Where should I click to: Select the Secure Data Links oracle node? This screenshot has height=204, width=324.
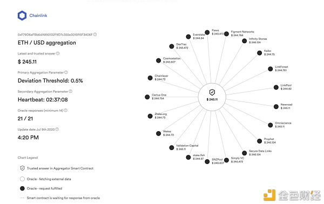(x=245, y=153)
